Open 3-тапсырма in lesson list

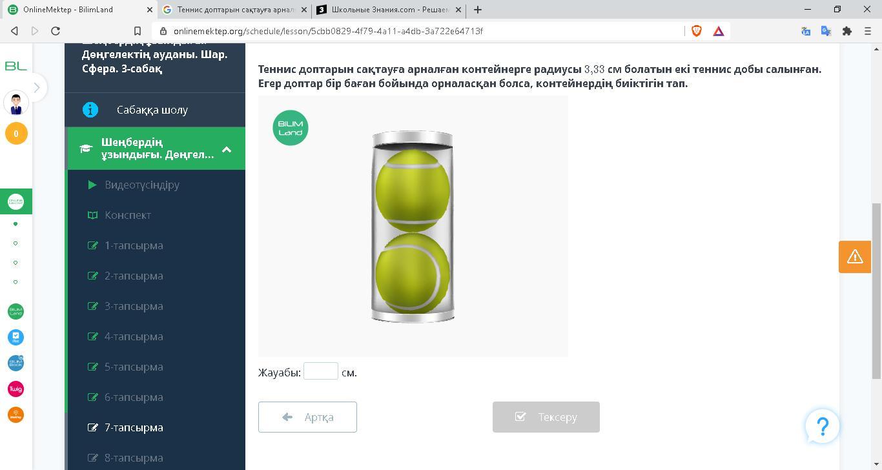(x=134, y=306)
